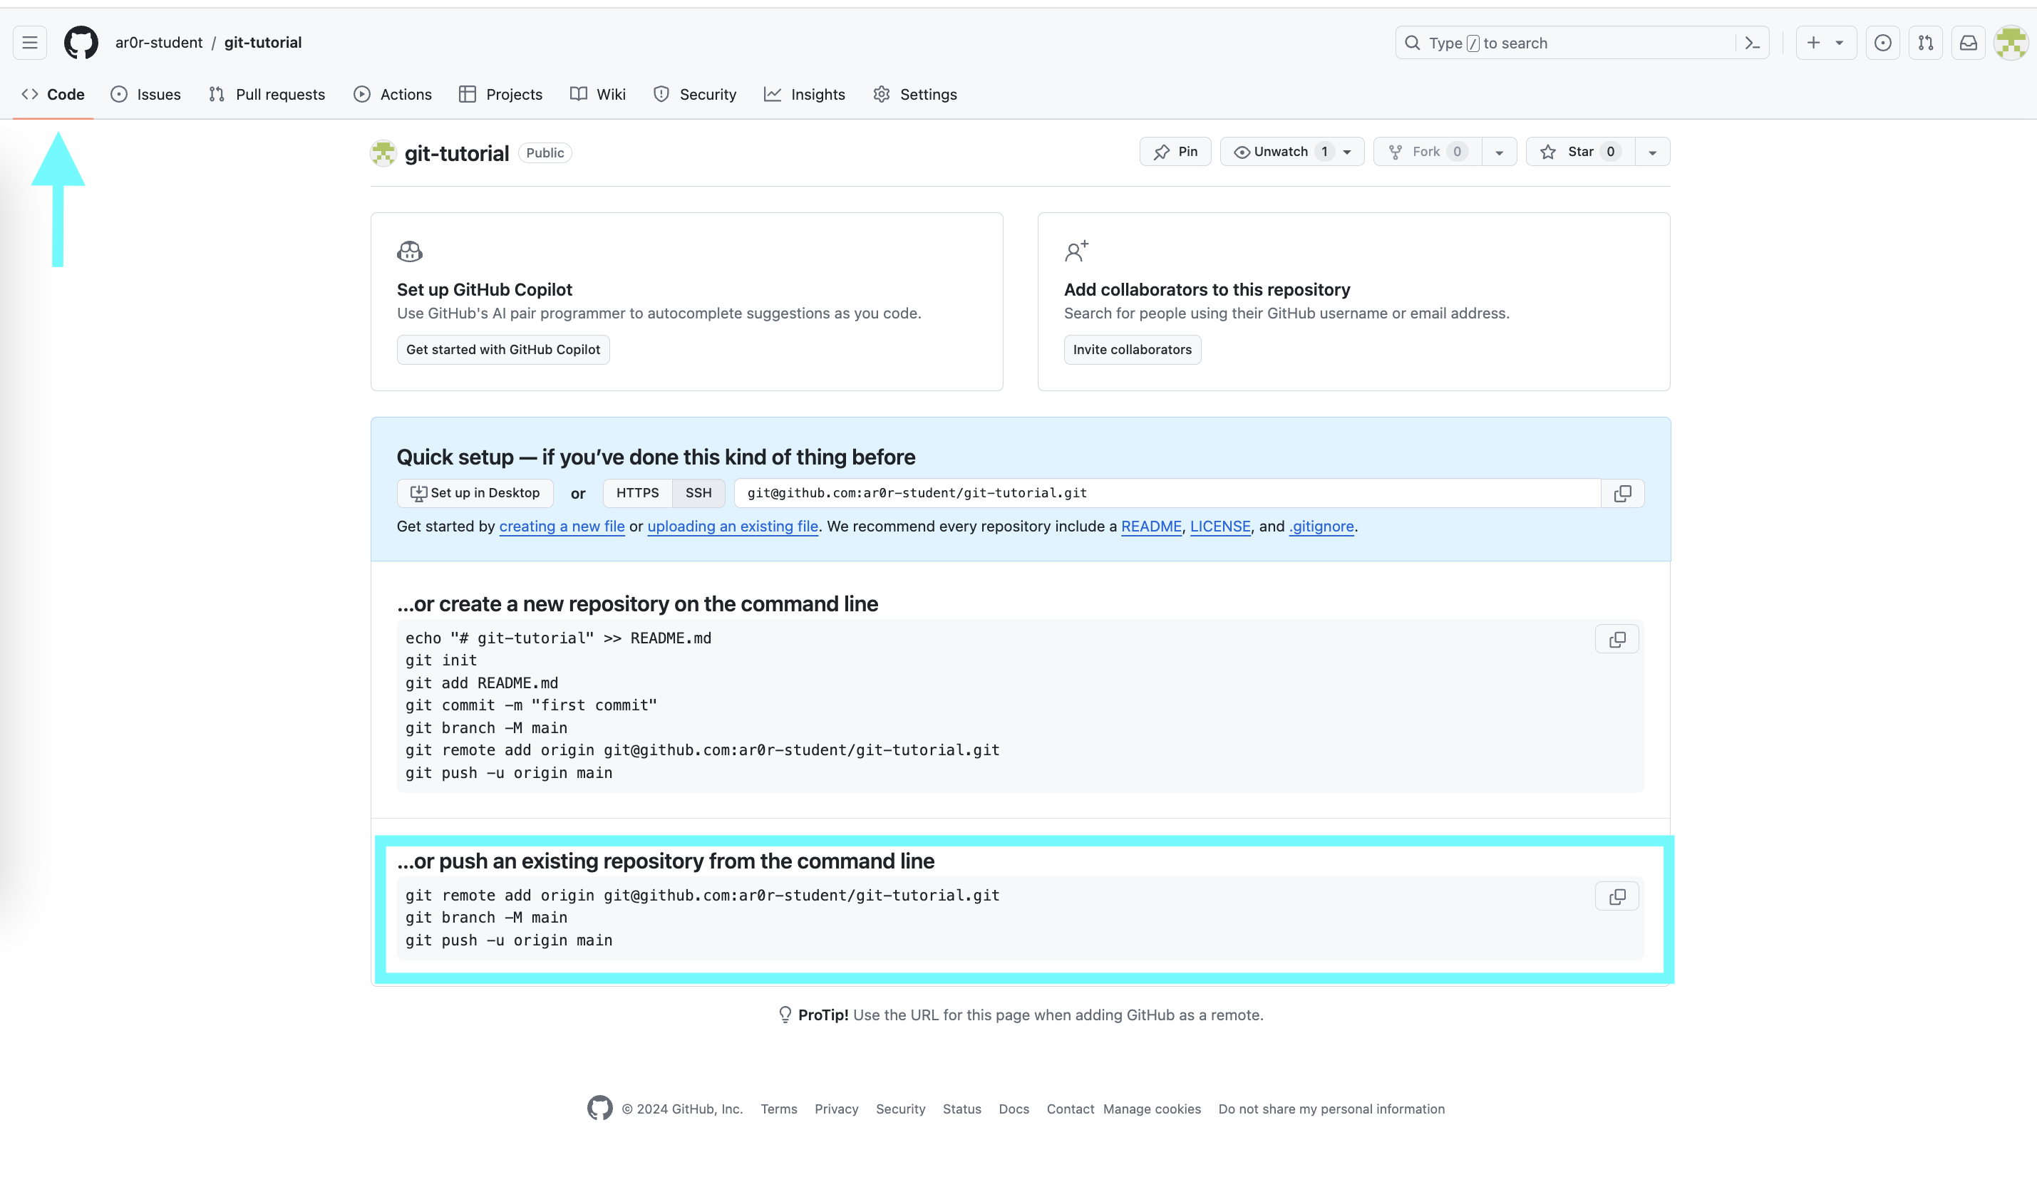Image resolution: width=2037 pixels, height=1177 pixels.
Task: Open the Contact footer link
Action: tap(1071, 1109)
